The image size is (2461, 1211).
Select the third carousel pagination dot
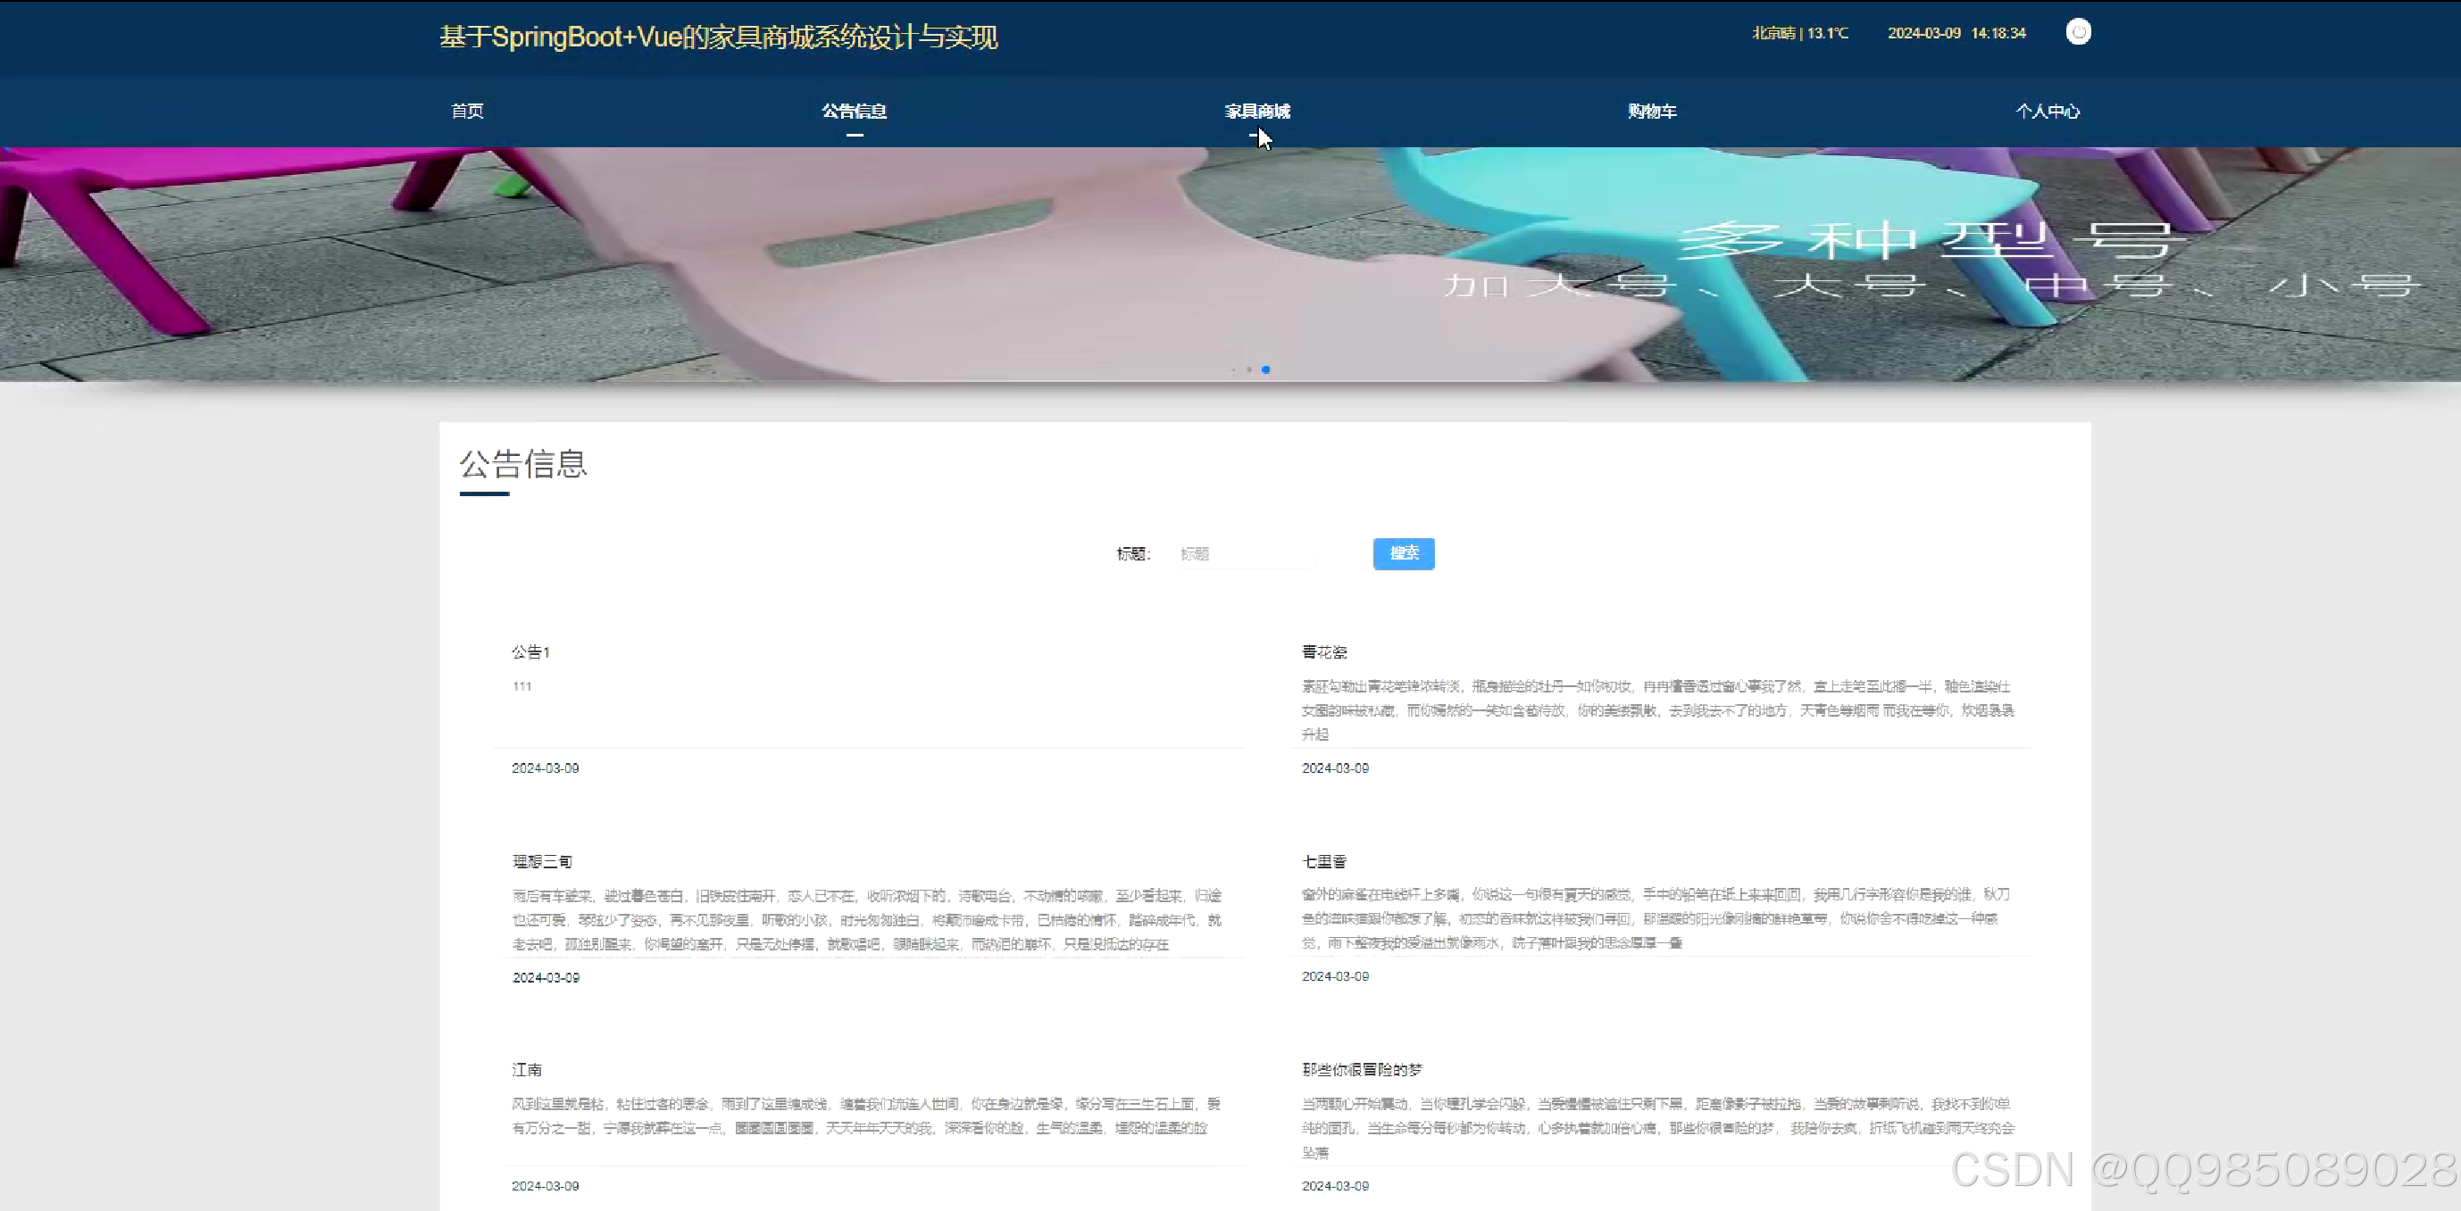(x=1266, y=369)
